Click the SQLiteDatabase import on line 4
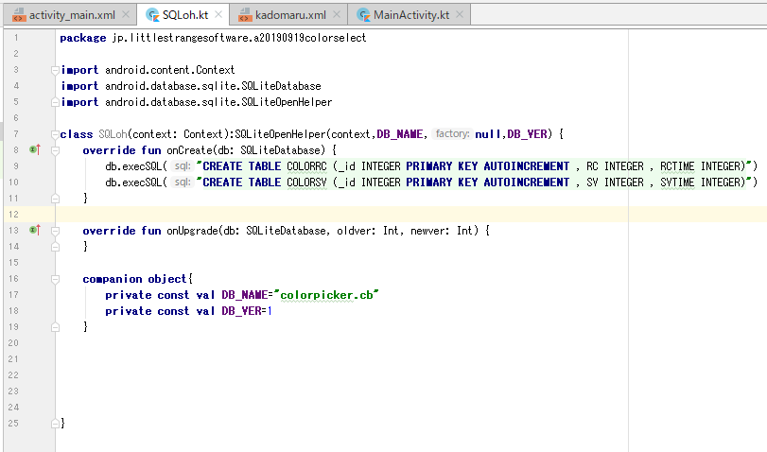The width and height of the screenshot is (767, 452). 213,86
